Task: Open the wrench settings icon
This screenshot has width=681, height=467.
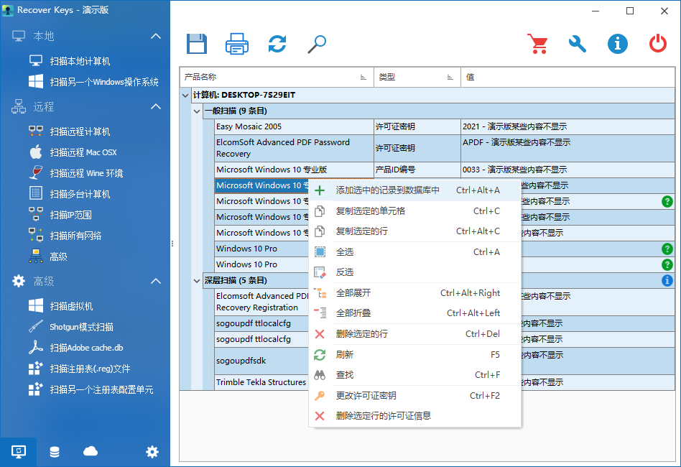Action: 578,43
